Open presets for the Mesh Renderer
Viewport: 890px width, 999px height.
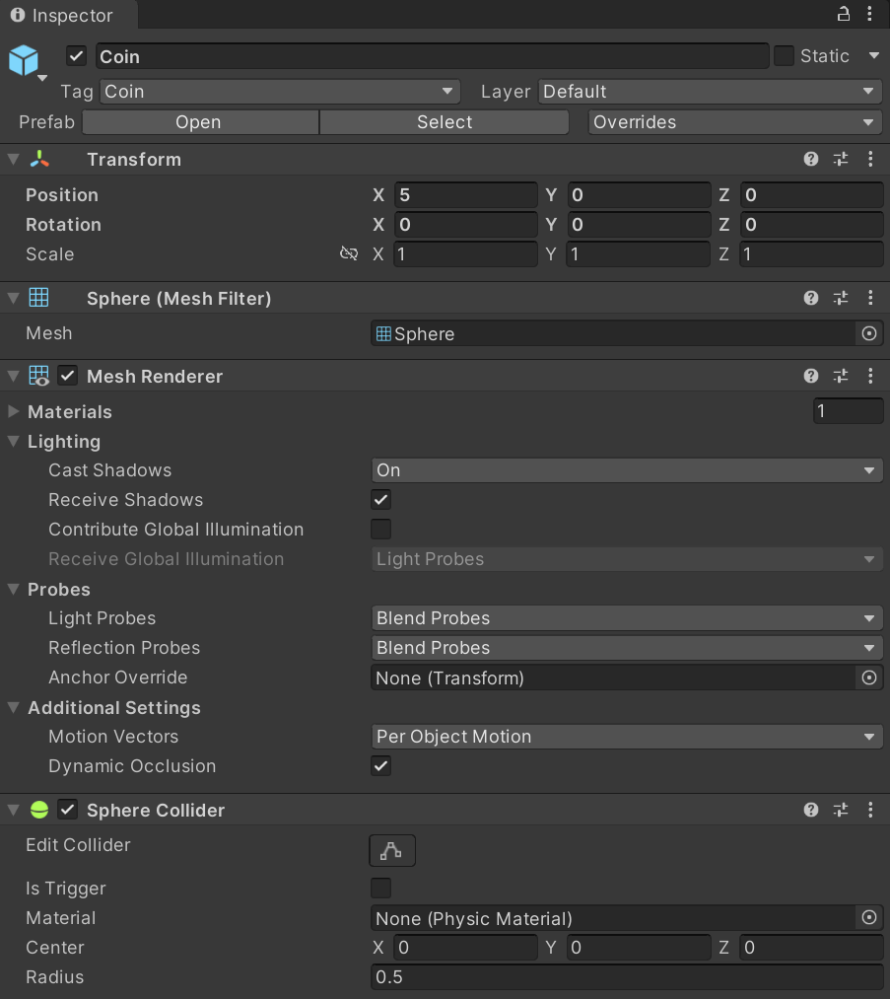(x=840, y=376)
